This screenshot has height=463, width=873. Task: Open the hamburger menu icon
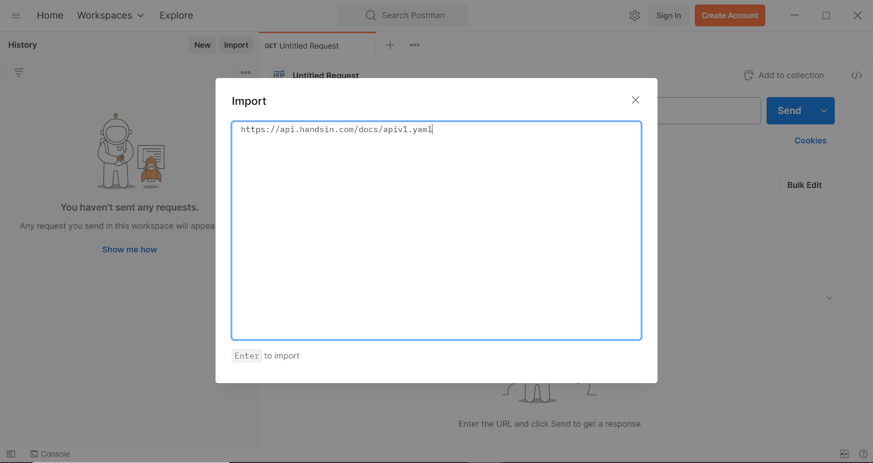tap(16, 15)
